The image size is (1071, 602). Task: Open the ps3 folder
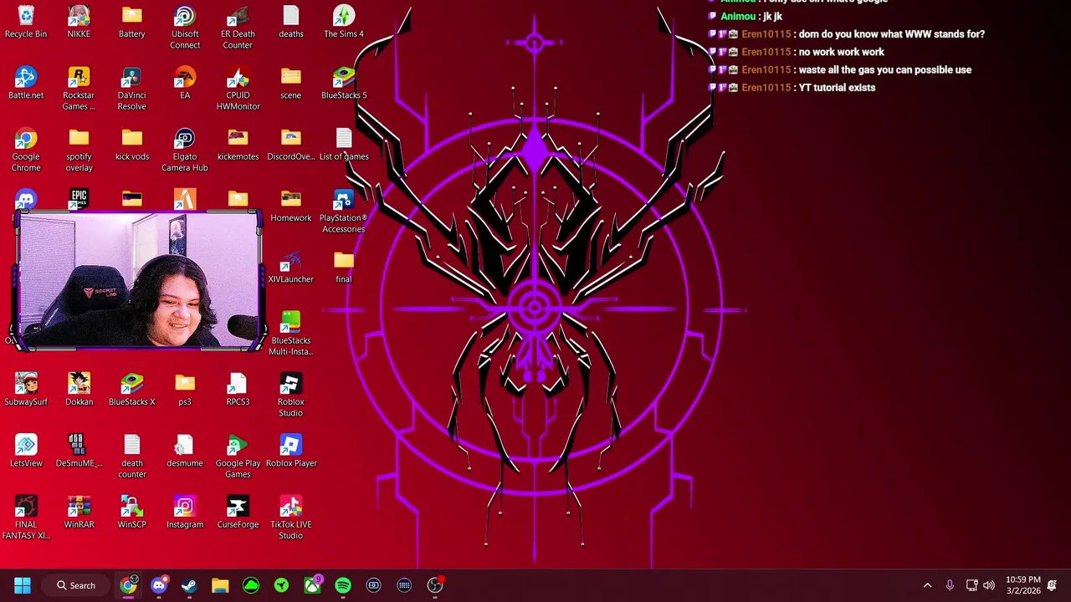(185, 390)
